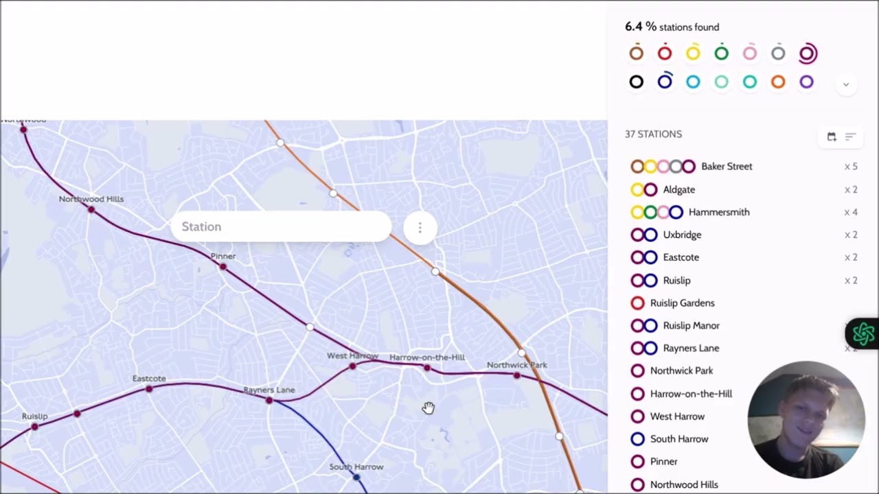Select Hammersmith in the stations list
The height and width of the screenshot is (494, 879).
[x=744, y=212]
